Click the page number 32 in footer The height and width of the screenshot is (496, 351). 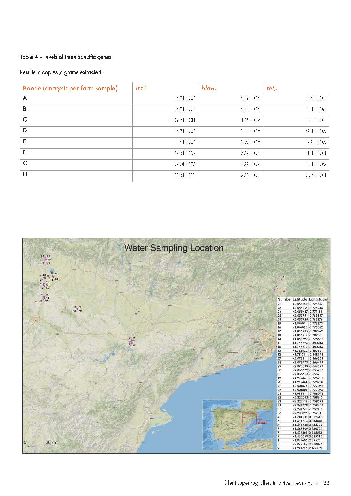coord(326,483)
